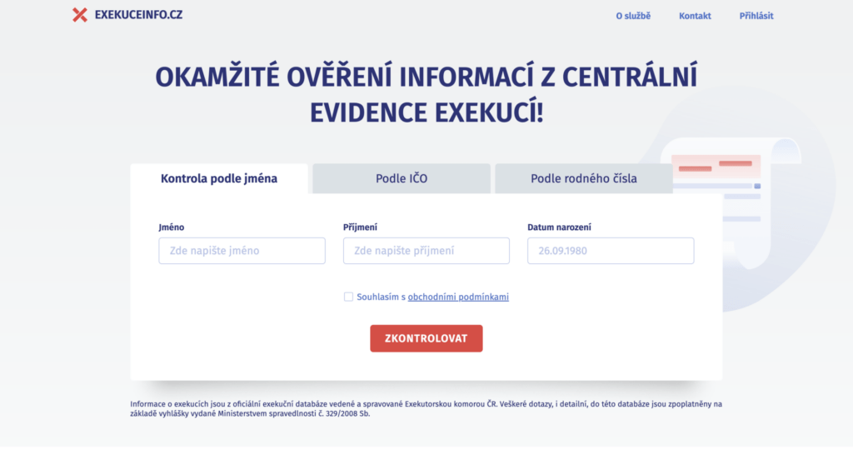Focus the Datum narození date field

pyautogui.click(x=610, y=251)
